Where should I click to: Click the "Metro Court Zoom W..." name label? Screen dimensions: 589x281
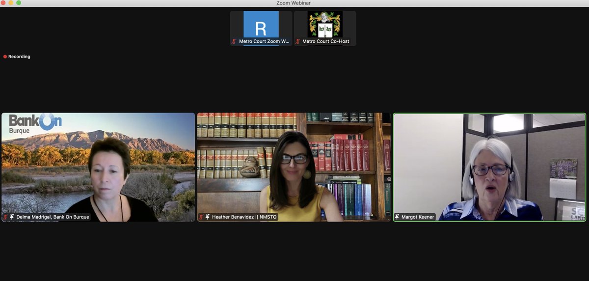264,42
